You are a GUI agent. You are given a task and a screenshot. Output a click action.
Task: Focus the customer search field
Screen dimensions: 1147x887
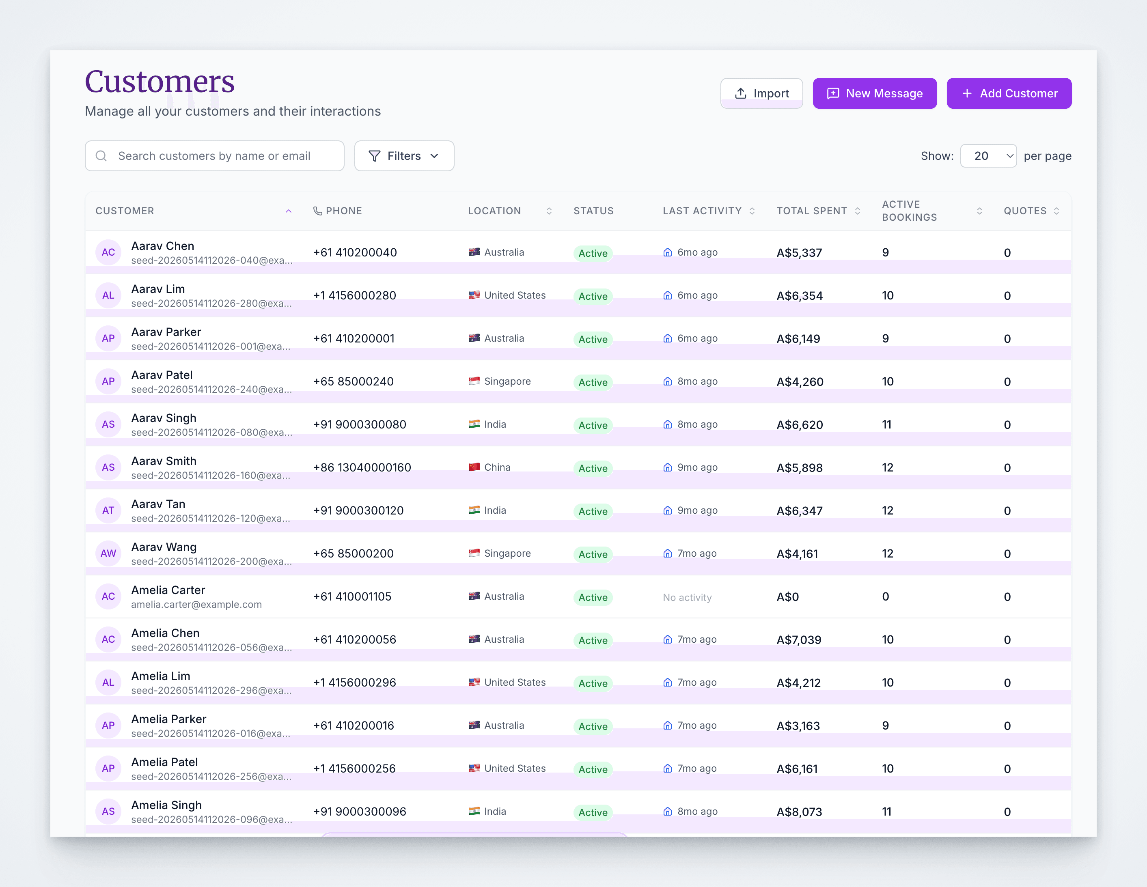tap(214, 156)
